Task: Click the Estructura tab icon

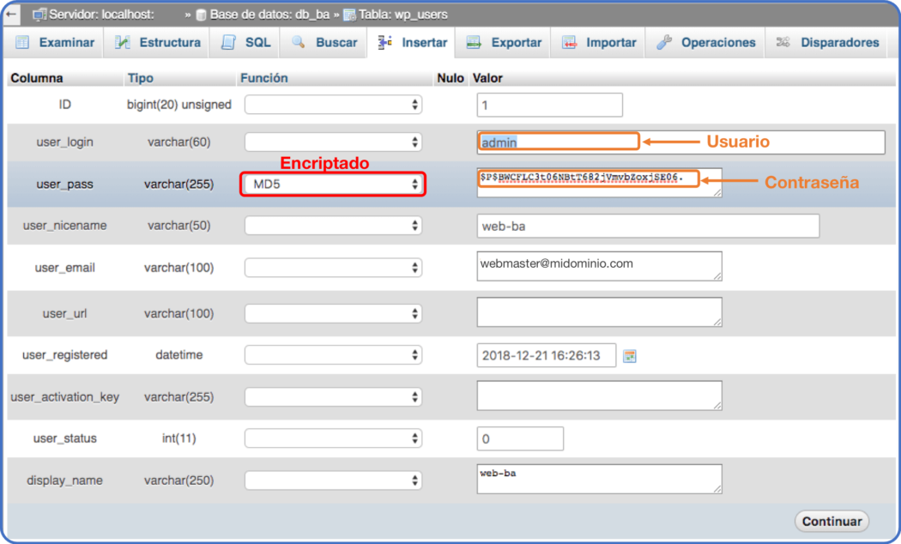Action: click(123, 42)
